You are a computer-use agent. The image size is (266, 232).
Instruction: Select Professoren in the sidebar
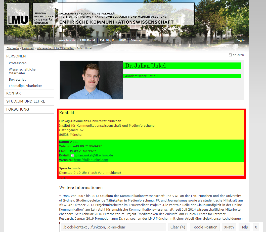(18, 63)
